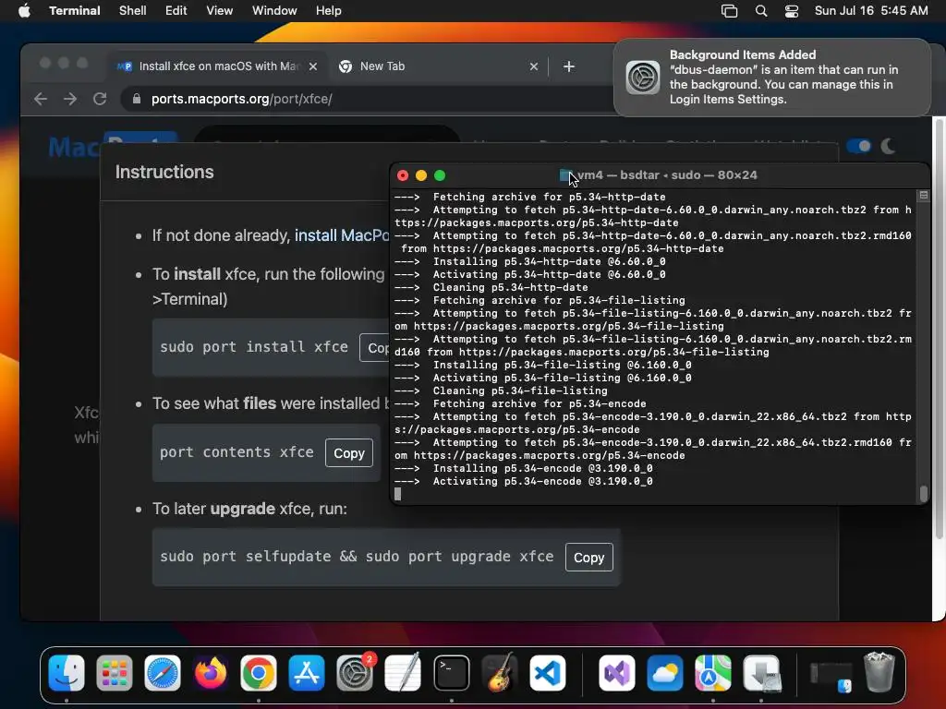Copy the sudo port install xfce command

coord(375,348)
